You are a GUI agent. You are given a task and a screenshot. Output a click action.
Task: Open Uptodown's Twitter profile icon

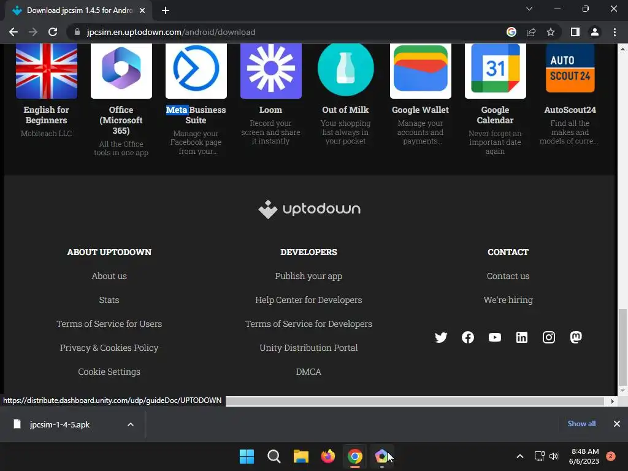(440, 337)
